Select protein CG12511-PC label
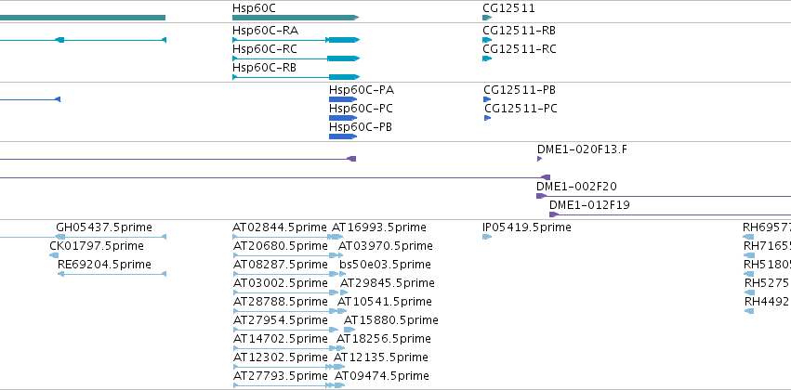 click(x=521, y=109)
